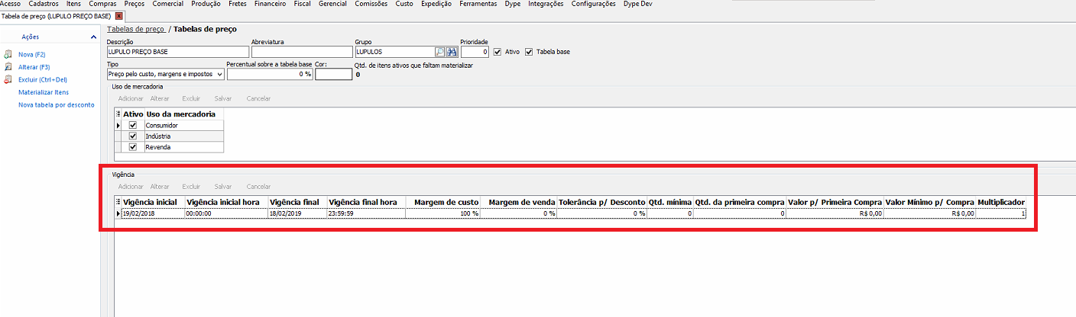Click the Abreviatura input field
This screenshot has width=1076, height=317.
[x=301, y=52]
